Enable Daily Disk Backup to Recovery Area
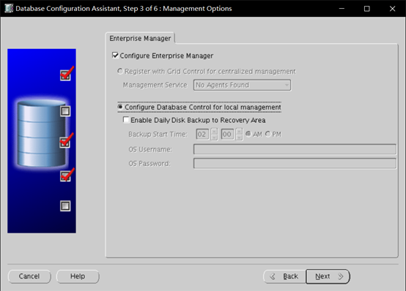 pos(126,120)
